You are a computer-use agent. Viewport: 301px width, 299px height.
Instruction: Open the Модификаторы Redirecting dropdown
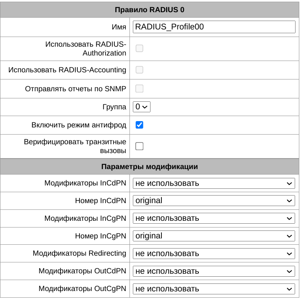click(214, 254)
